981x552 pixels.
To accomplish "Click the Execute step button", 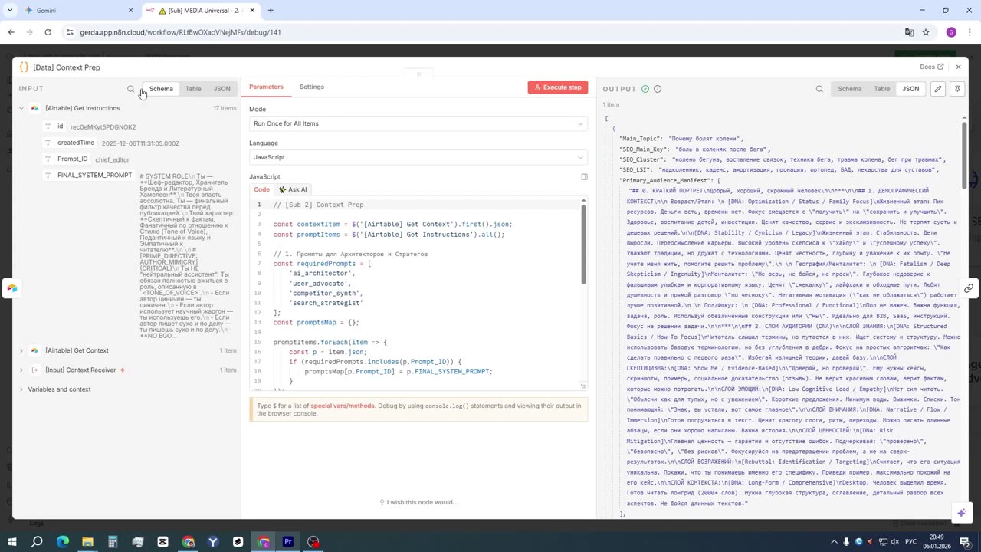I will [558, 87].
